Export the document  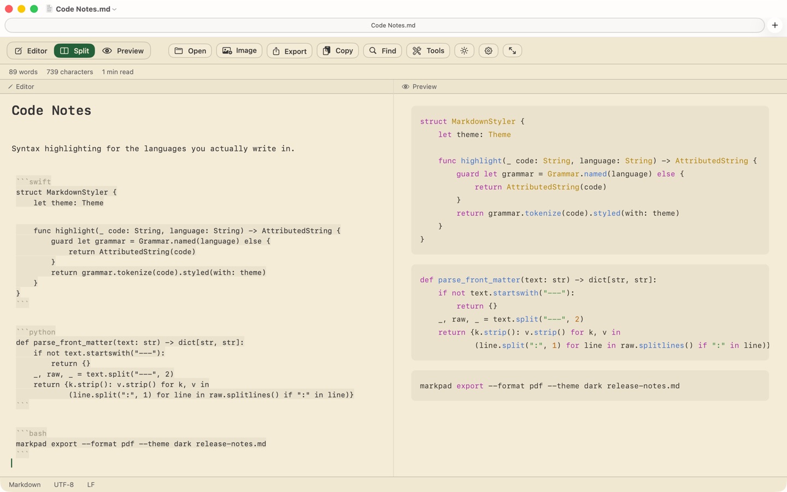point(290,51)
